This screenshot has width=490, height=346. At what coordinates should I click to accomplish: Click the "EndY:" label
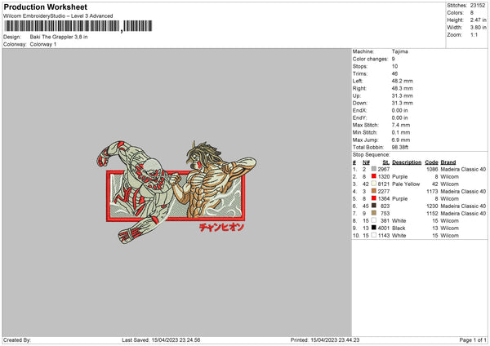(x=359, y=118)
